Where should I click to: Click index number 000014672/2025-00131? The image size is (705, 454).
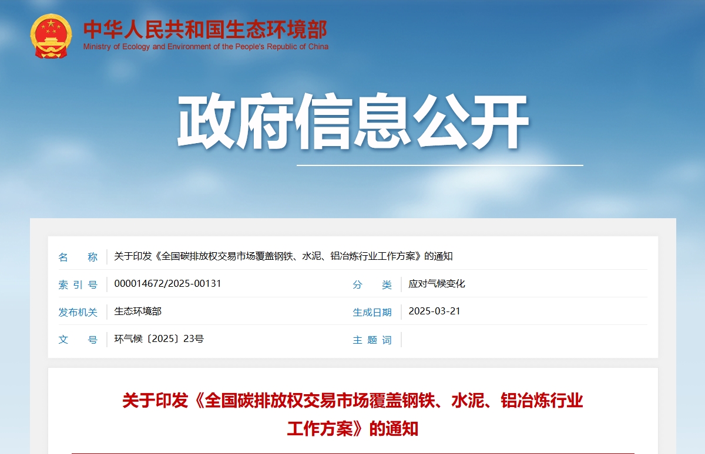pyautogui.click(x=167, y=284)
